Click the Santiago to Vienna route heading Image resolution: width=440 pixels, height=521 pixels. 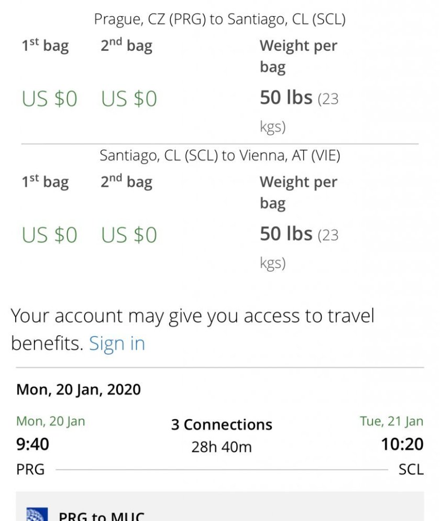[219, 156]
